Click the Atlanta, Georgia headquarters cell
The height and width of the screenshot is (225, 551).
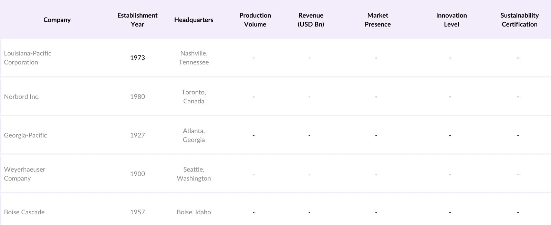tap(194, 135)
